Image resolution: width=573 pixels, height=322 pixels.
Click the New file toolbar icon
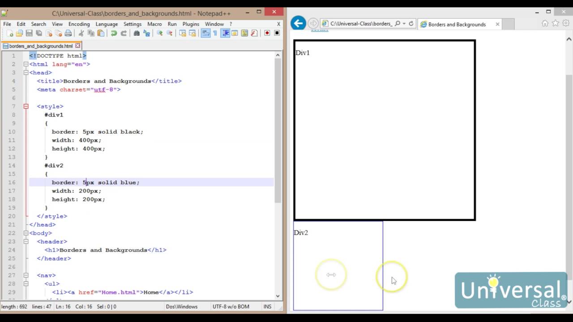click(10, 33)
